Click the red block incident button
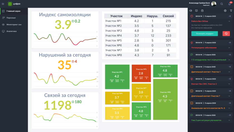 pos(226,33)
